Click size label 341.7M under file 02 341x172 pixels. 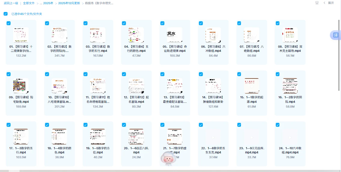(x=59, y=56)
